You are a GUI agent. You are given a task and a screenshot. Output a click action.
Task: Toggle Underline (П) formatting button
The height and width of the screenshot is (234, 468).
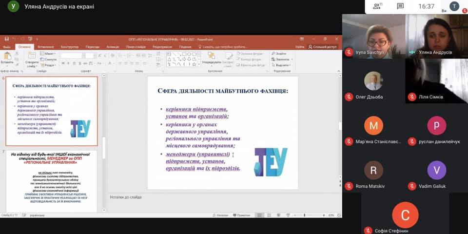click(74, 63)
